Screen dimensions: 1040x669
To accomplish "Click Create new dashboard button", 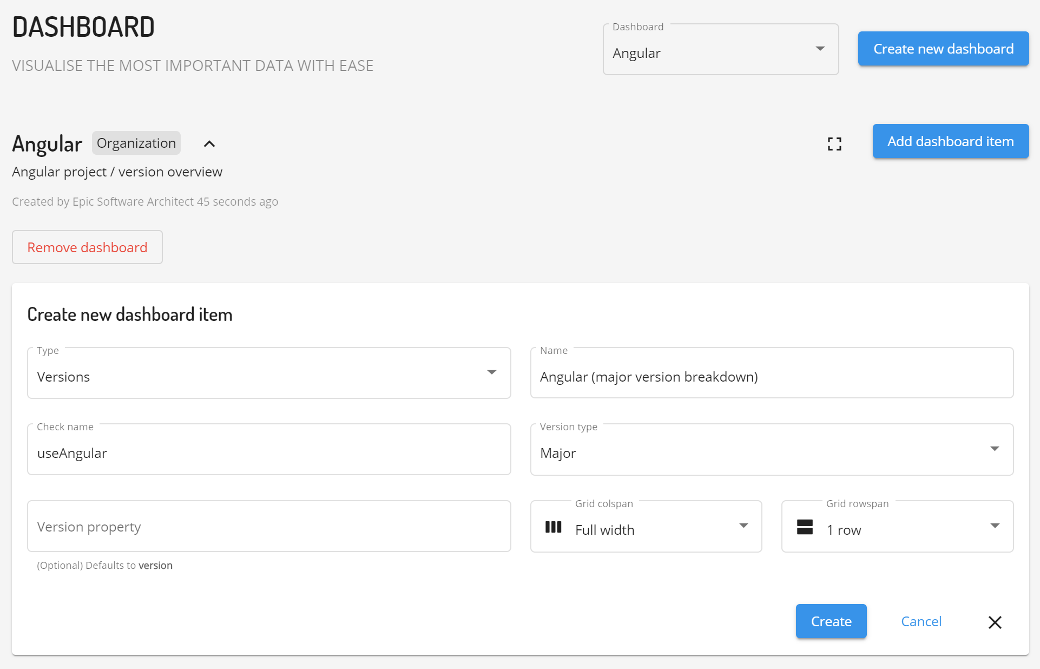I will point(943,48).
